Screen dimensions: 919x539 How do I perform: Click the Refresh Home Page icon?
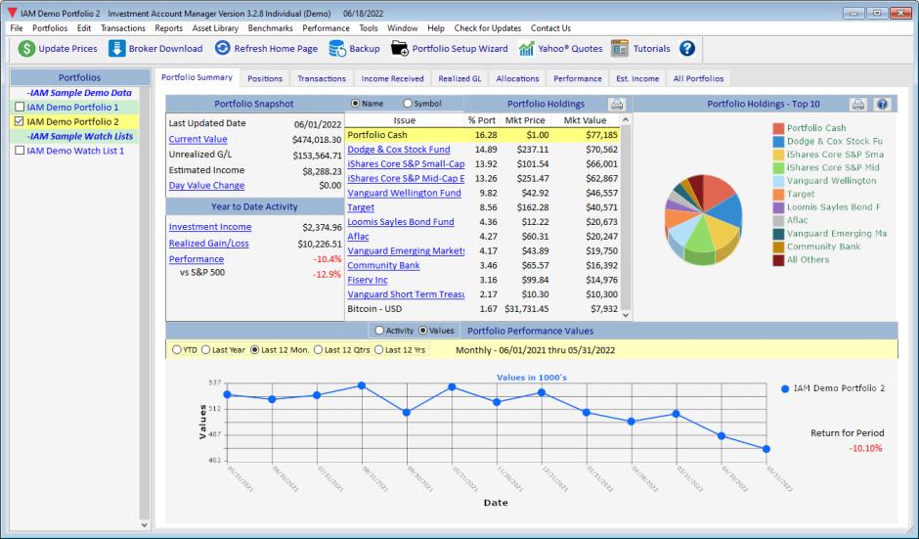[x=222, y=48]
